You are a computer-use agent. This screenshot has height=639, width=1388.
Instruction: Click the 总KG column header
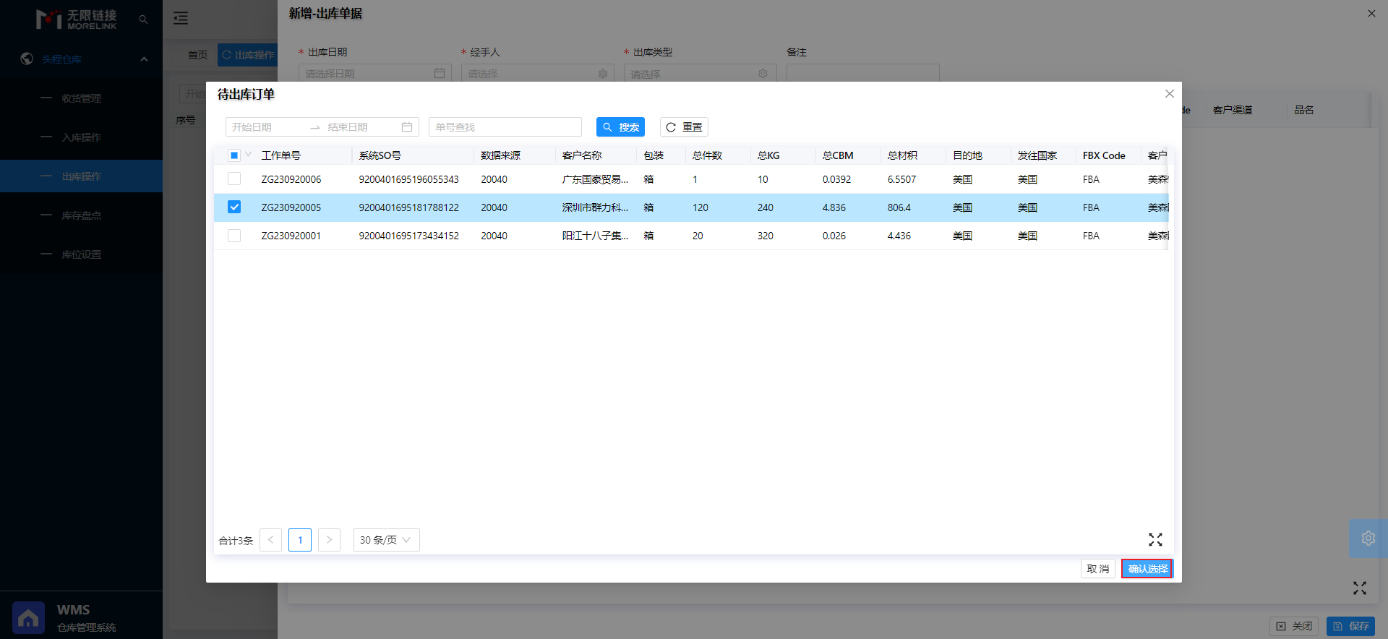768,155
